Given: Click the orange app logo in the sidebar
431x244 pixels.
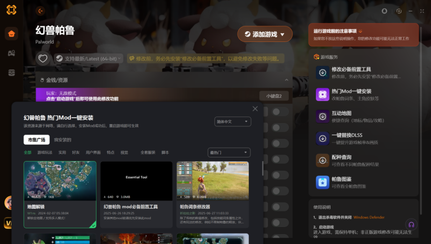Looking at the screenshot, I should (x=11, y=10).
